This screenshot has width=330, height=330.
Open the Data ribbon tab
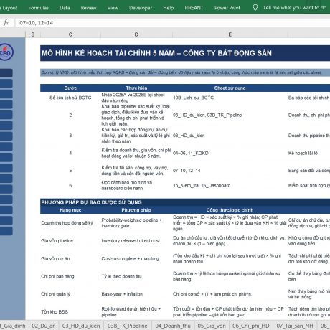point(65,8)
